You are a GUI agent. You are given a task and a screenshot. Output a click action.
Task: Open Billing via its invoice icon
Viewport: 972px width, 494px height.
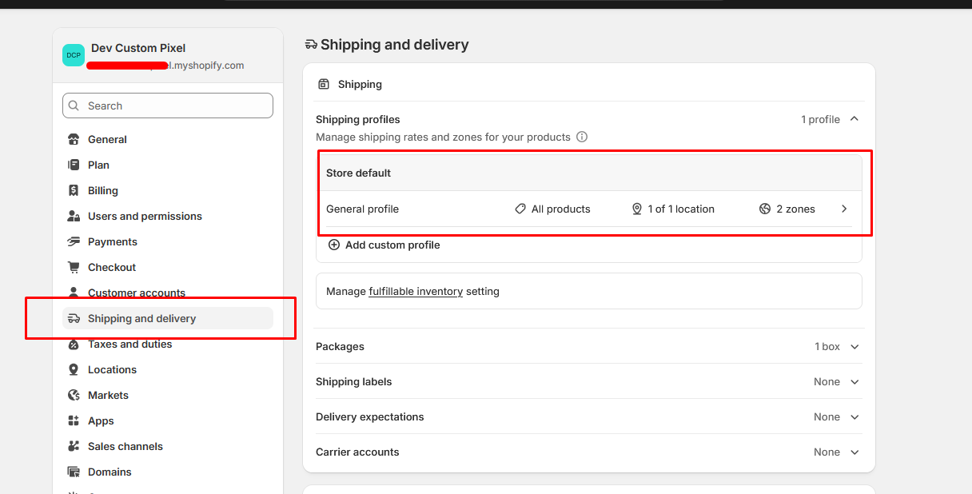(x=73, y=190)
